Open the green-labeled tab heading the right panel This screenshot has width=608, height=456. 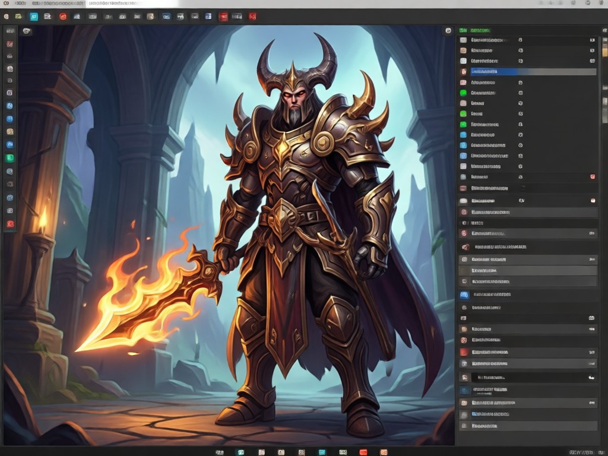click(x=474, y=30)
